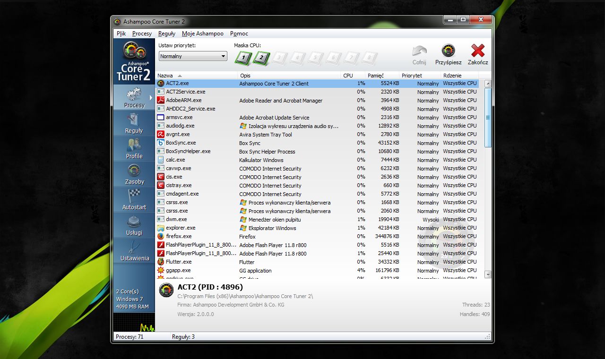Select the AHDDC2_Service.exe process row
The width and height of the screenshot is (605, 359).
(x=317, y=109)
